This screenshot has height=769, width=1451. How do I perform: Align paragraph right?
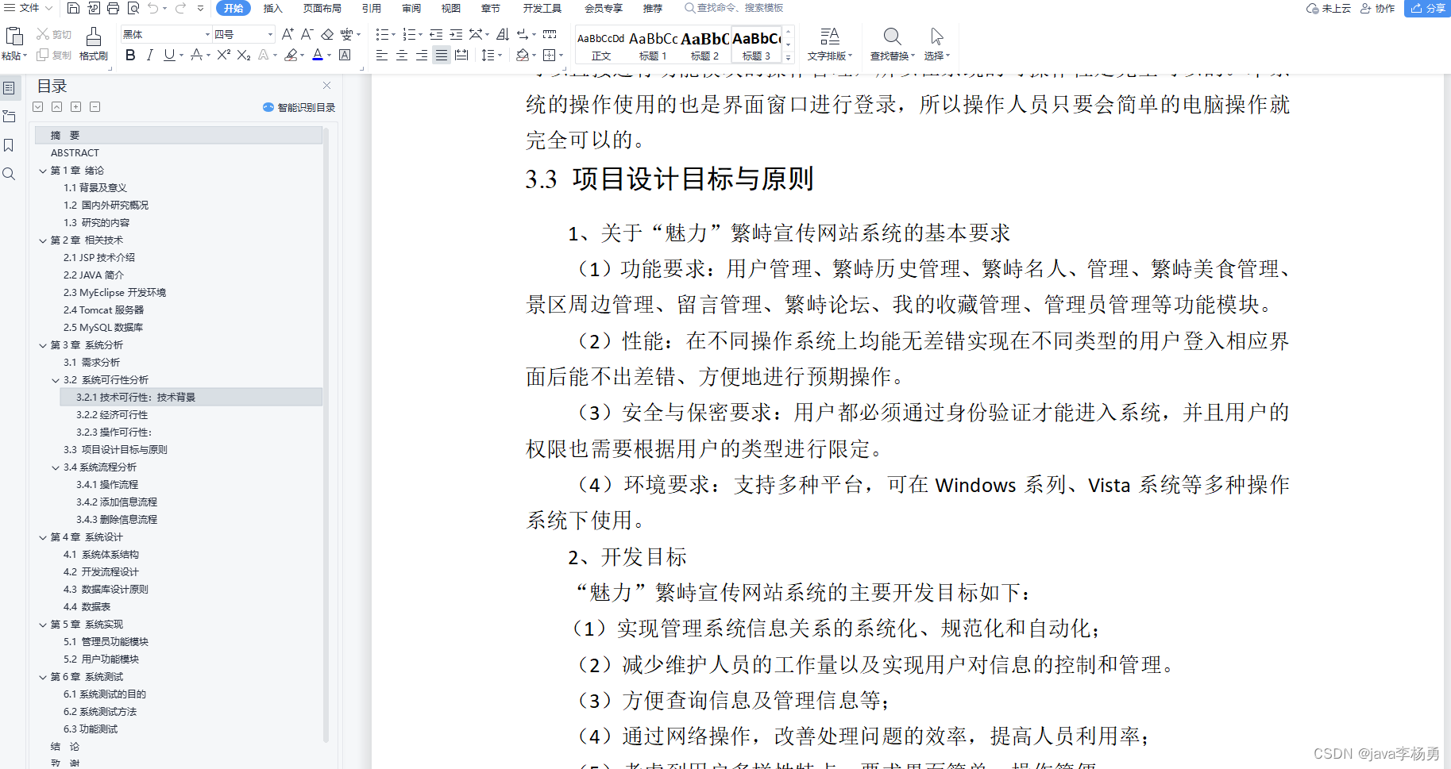[422, 55]
